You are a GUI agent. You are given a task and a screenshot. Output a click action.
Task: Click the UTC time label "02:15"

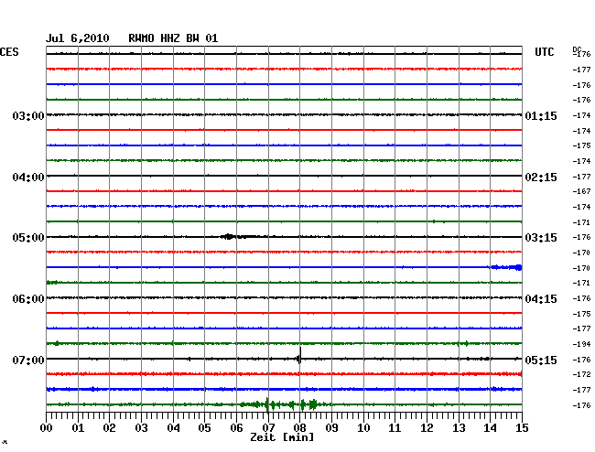[541, 178]
